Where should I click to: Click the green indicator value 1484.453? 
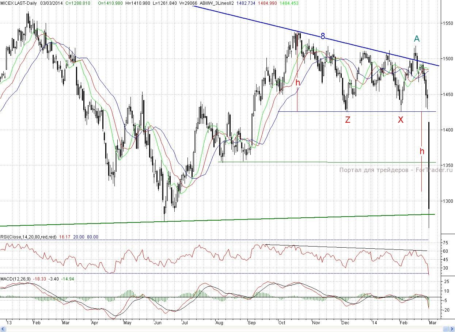point(289,3)
